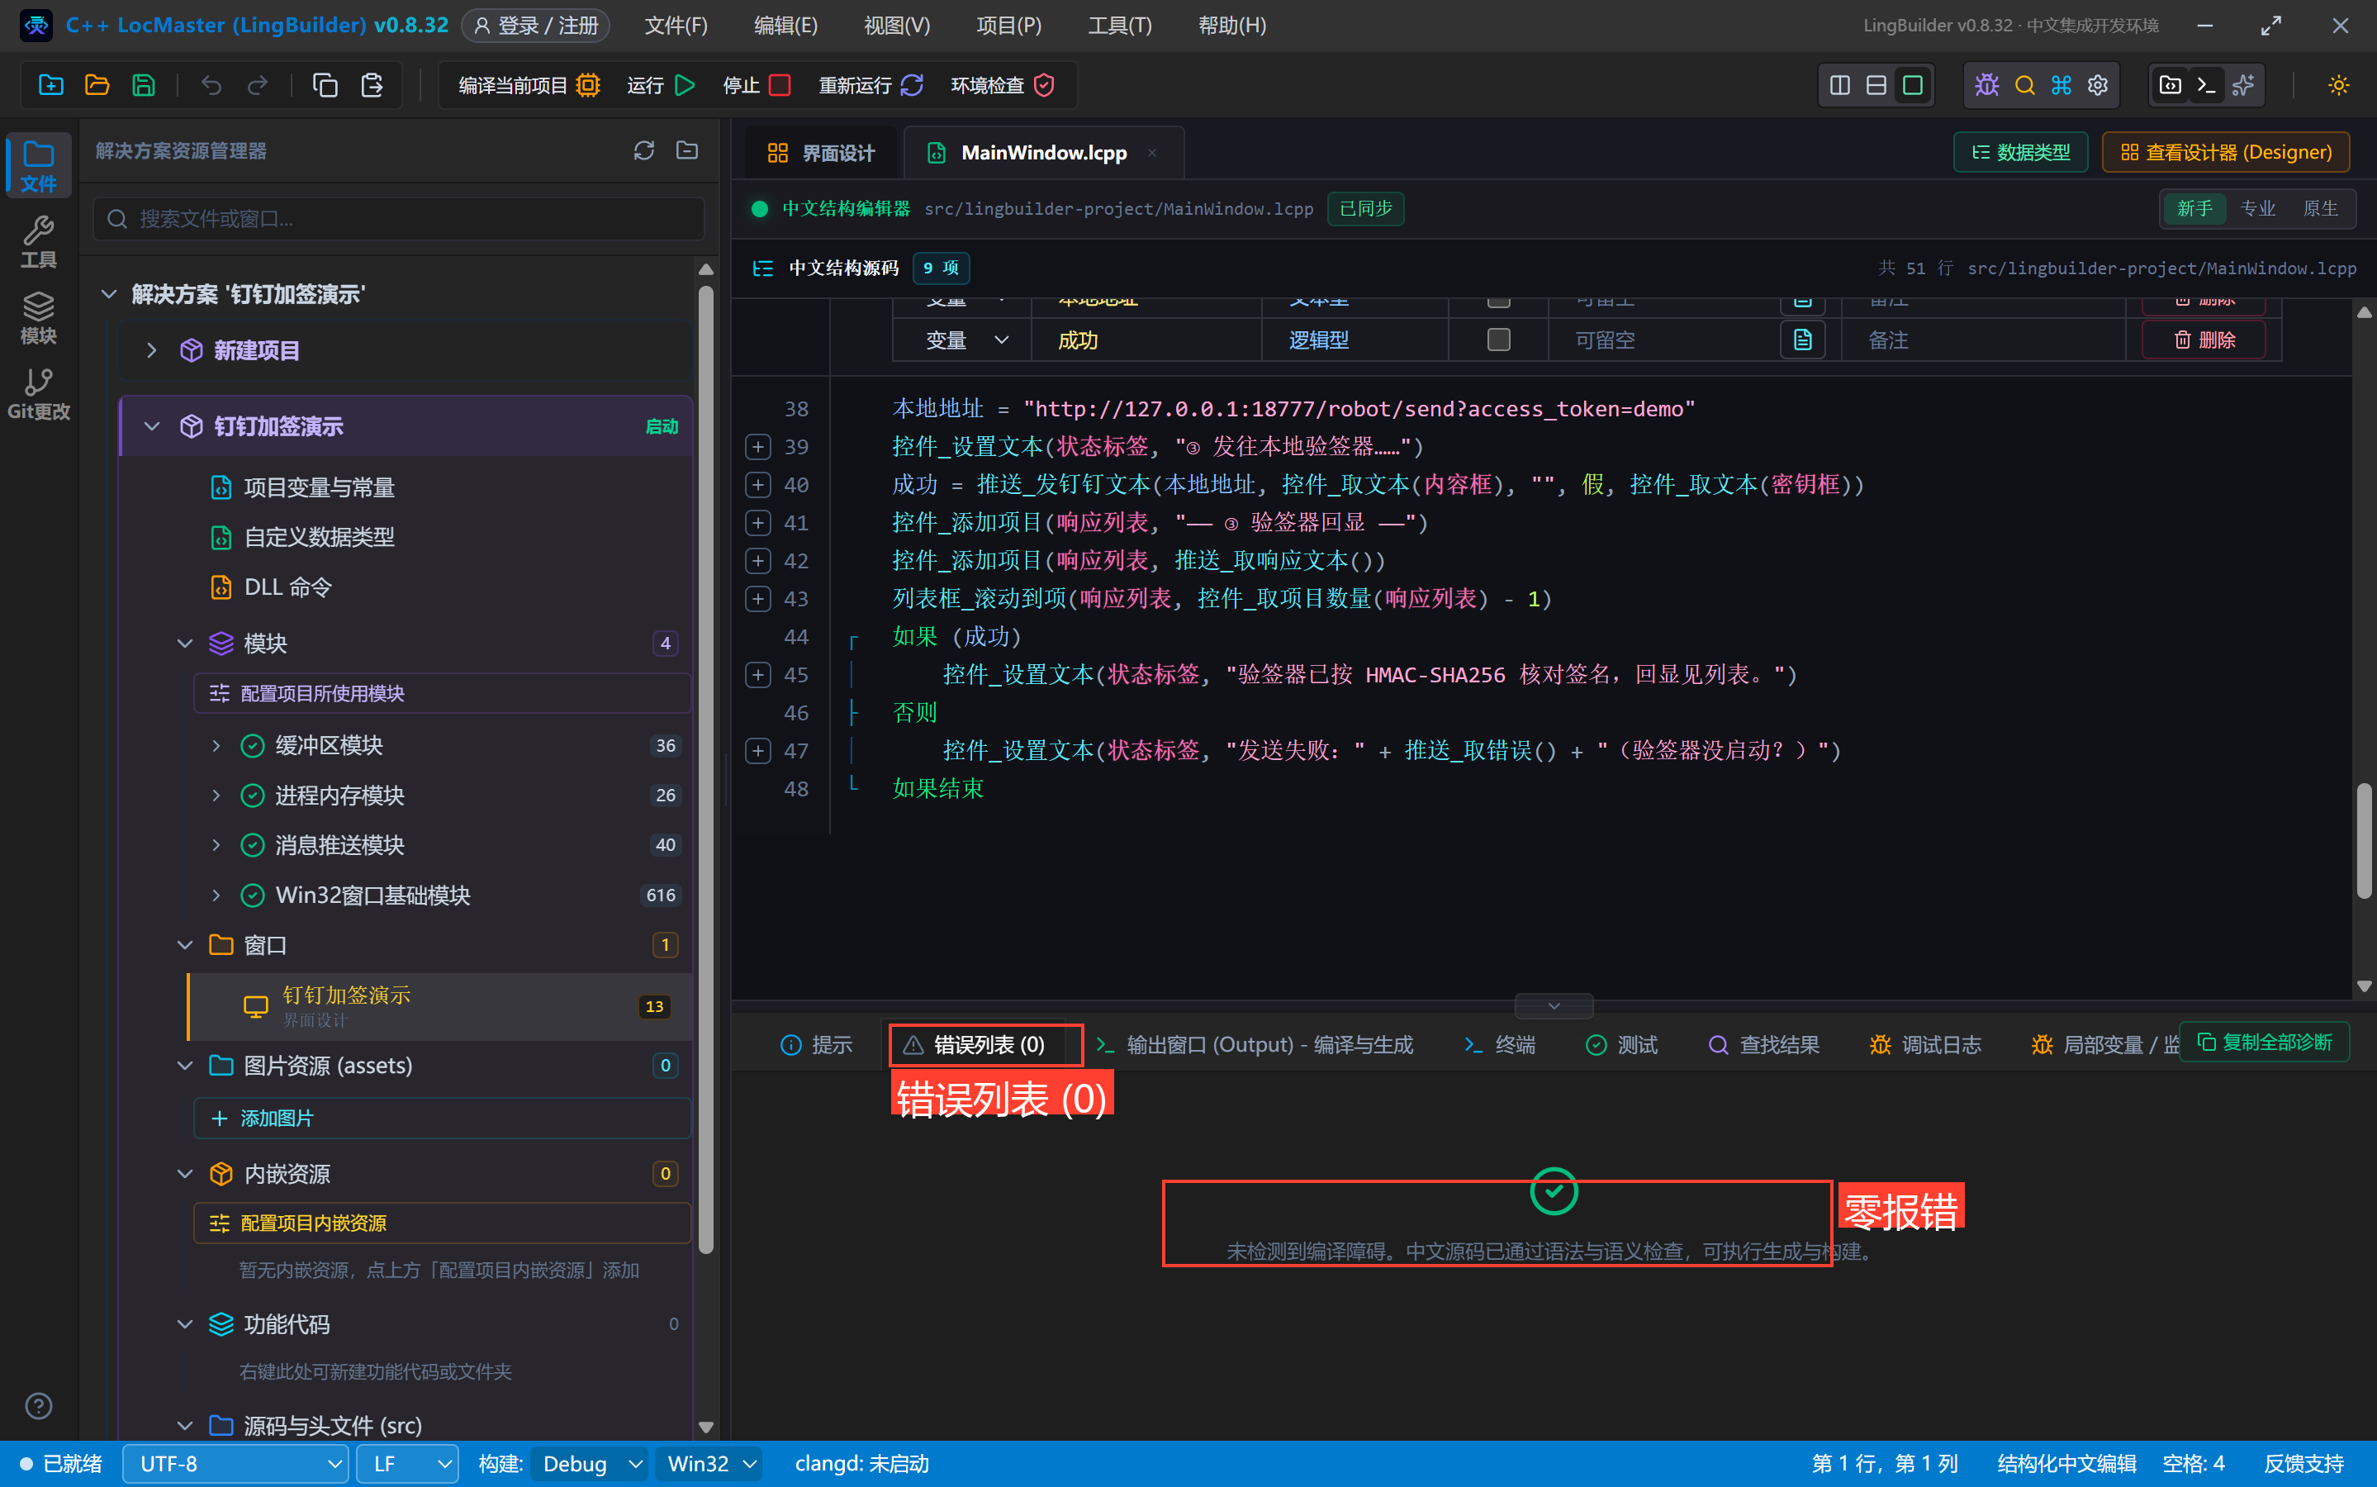
Task: Toggle the sun theme icon
Action: [x=2339, y=86]
